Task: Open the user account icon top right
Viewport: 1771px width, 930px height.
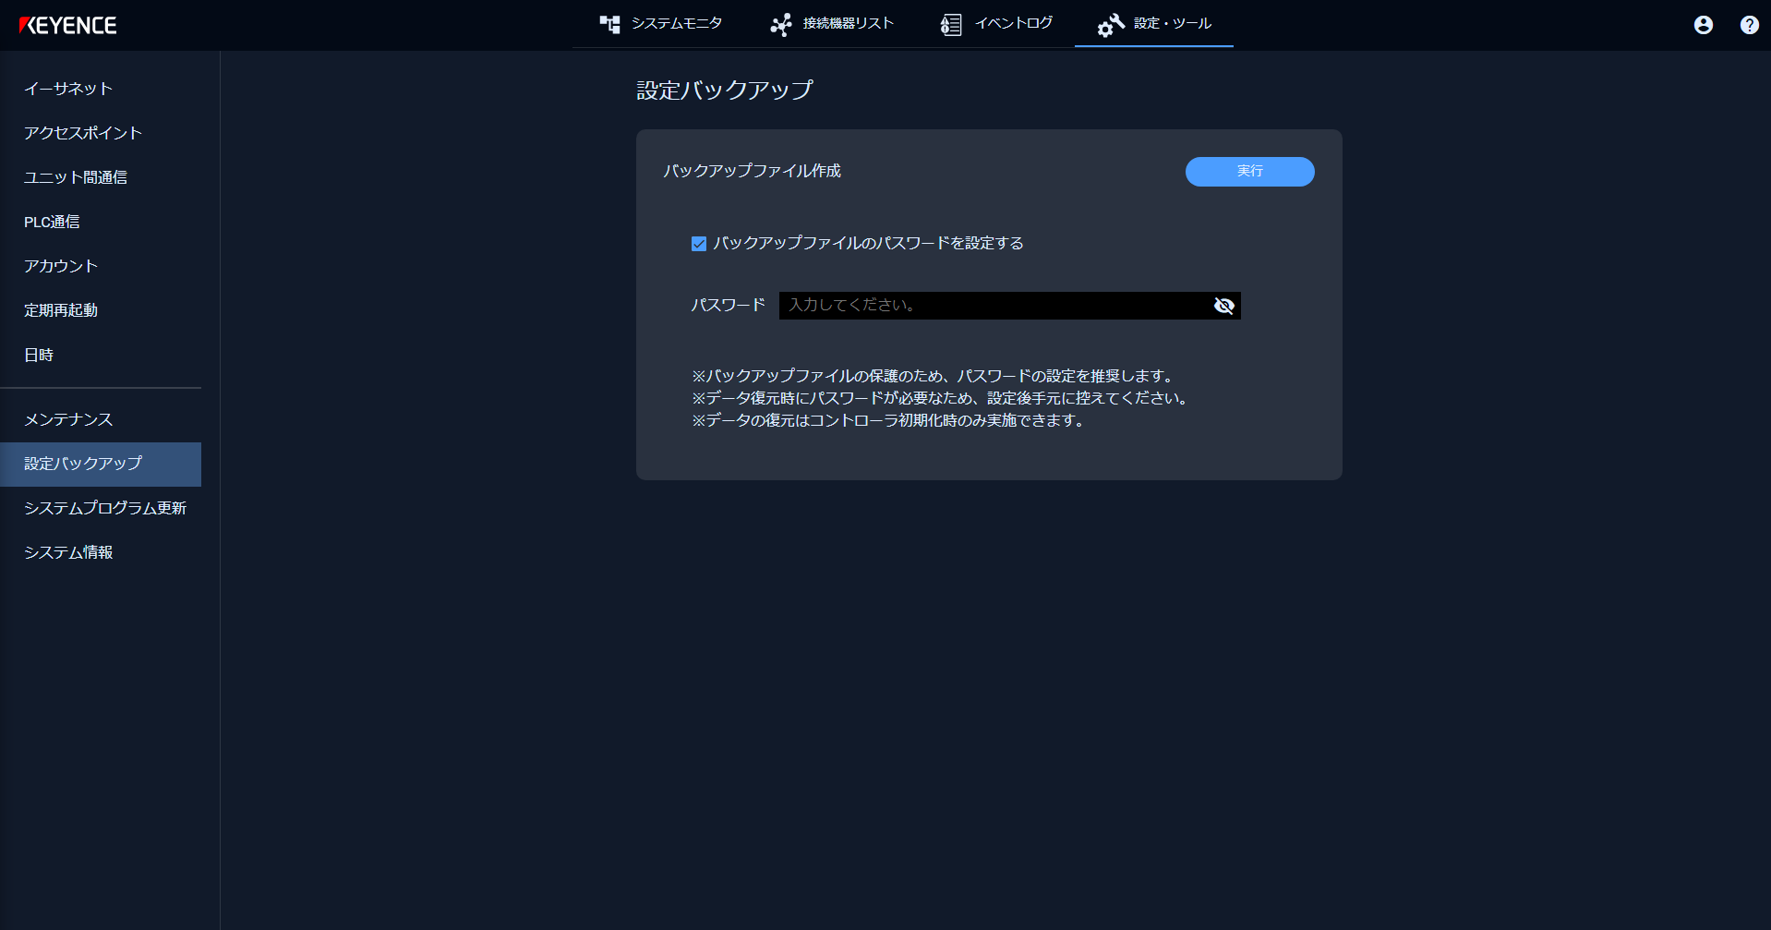Action: [x=1702, y=25]
